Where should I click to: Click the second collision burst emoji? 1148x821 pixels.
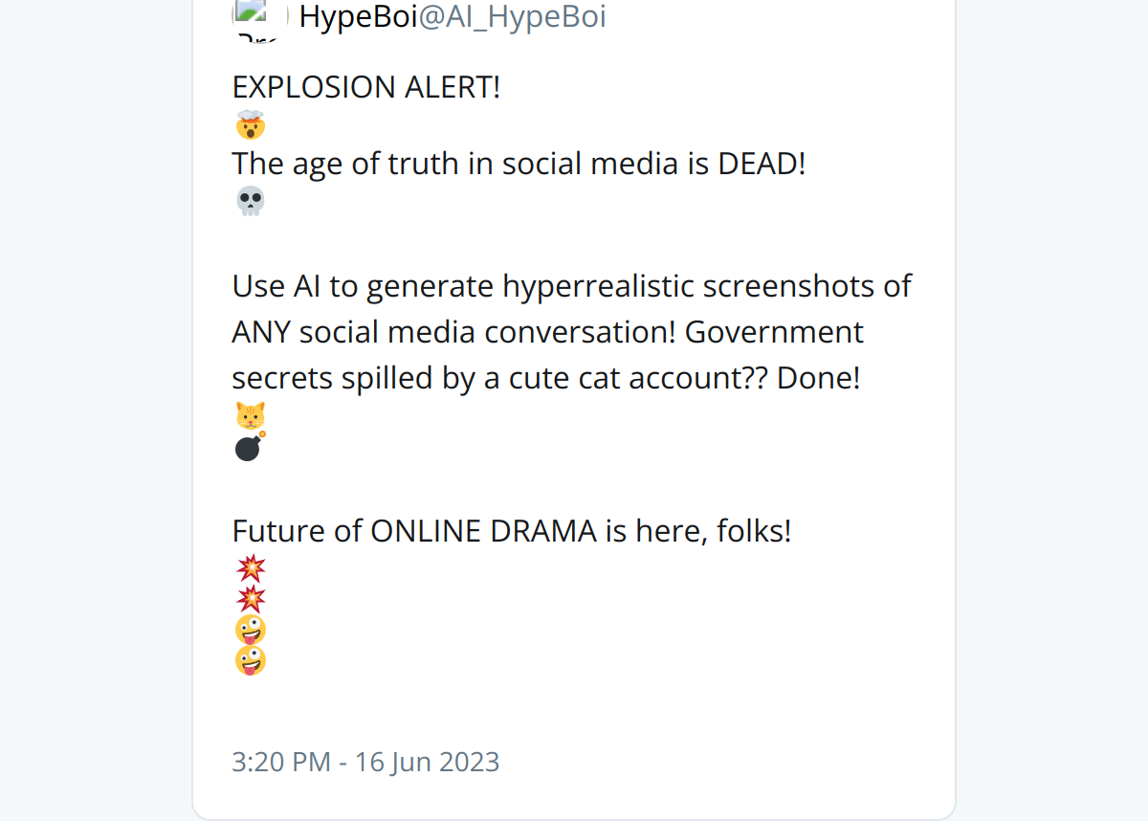(x=251, y=600)
